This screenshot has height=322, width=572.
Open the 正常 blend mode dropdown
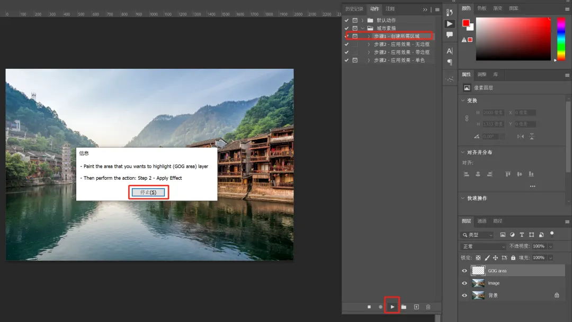[483, 246]
